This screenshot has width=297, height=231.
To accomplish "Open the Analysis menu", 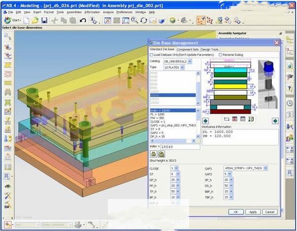I will (x=108, y=12).
